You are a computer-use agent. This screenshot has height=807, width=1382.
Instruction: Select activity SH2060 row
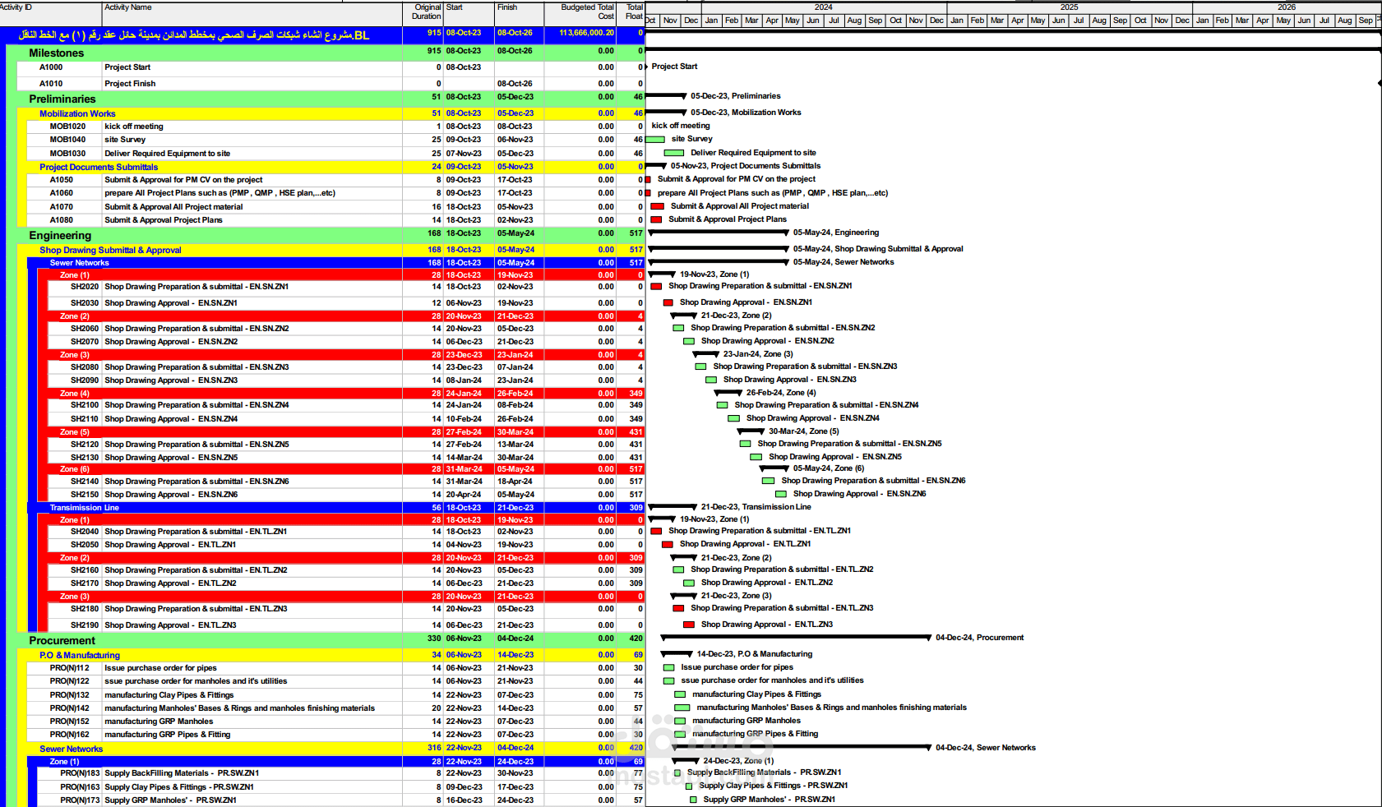(345, 329)
